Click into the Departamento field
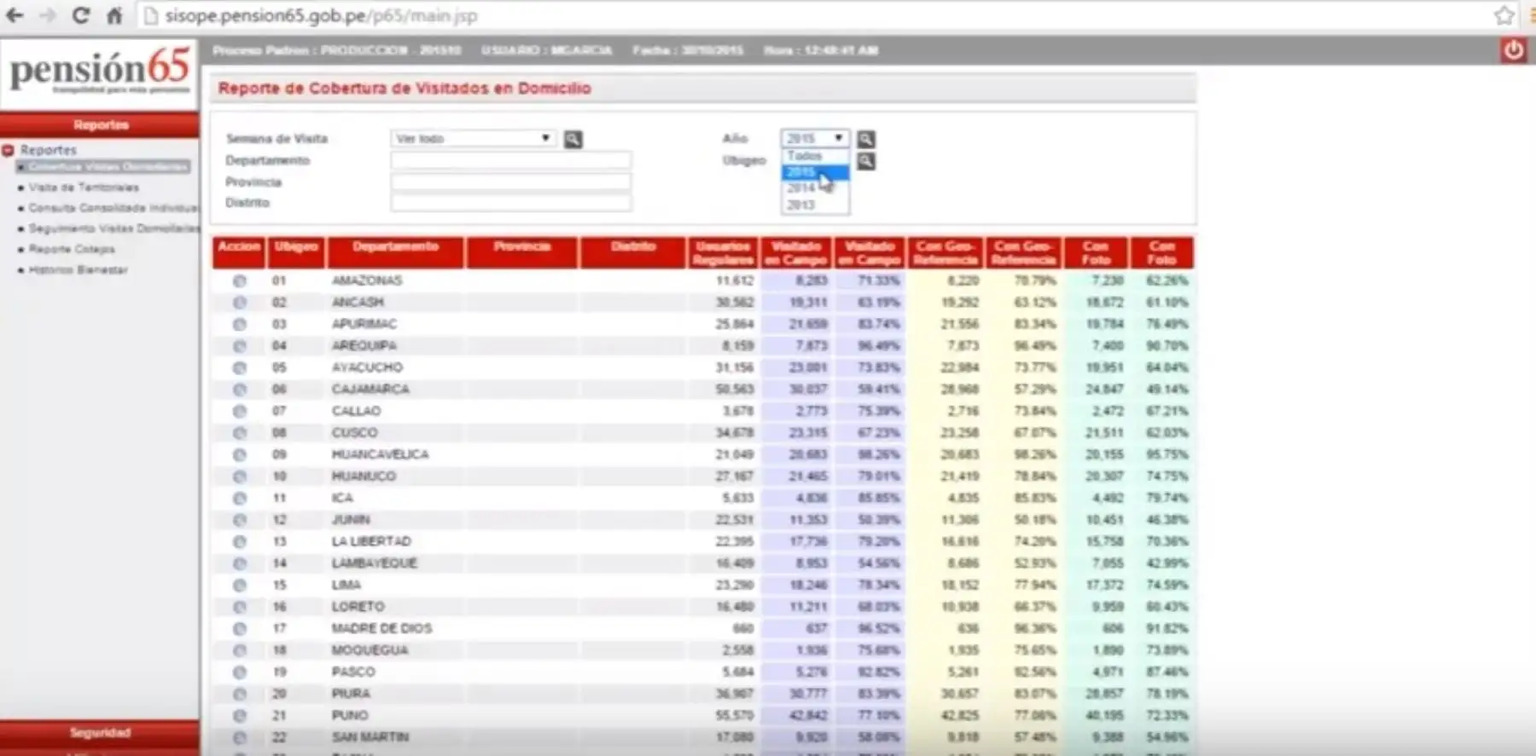The image size is (1536, 756). [x=511, y=160]
